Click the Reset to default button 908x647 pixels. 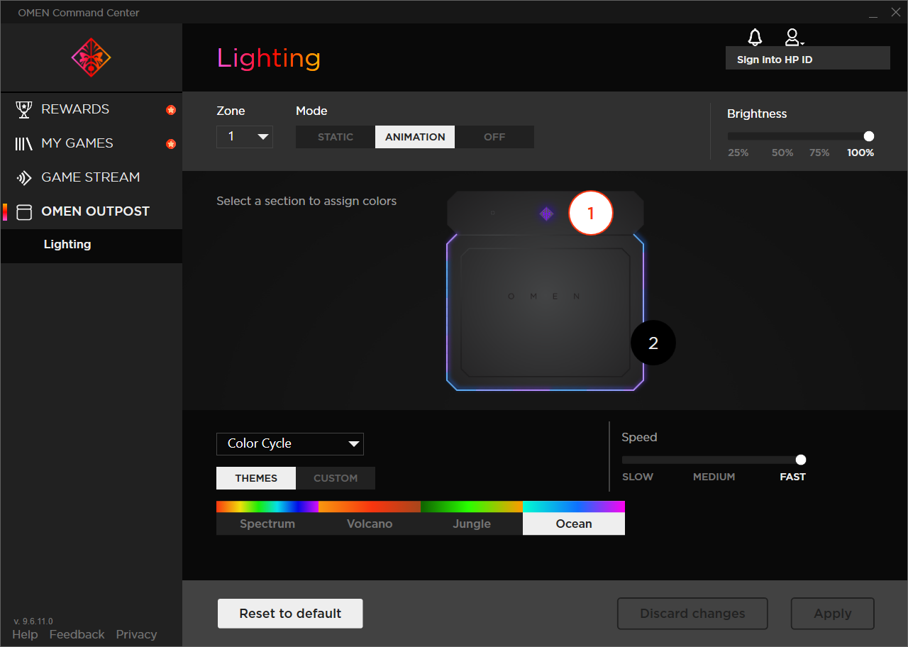click(x=289, y=613)
